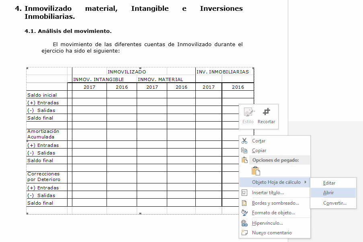Click the Correcciones por Deterioro row label
363x242 pixels.
tap(43, 177)
